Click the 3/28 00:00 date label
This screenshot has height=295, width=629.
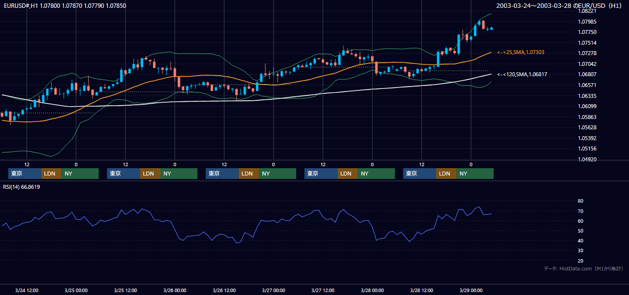(x=372, y=290)
